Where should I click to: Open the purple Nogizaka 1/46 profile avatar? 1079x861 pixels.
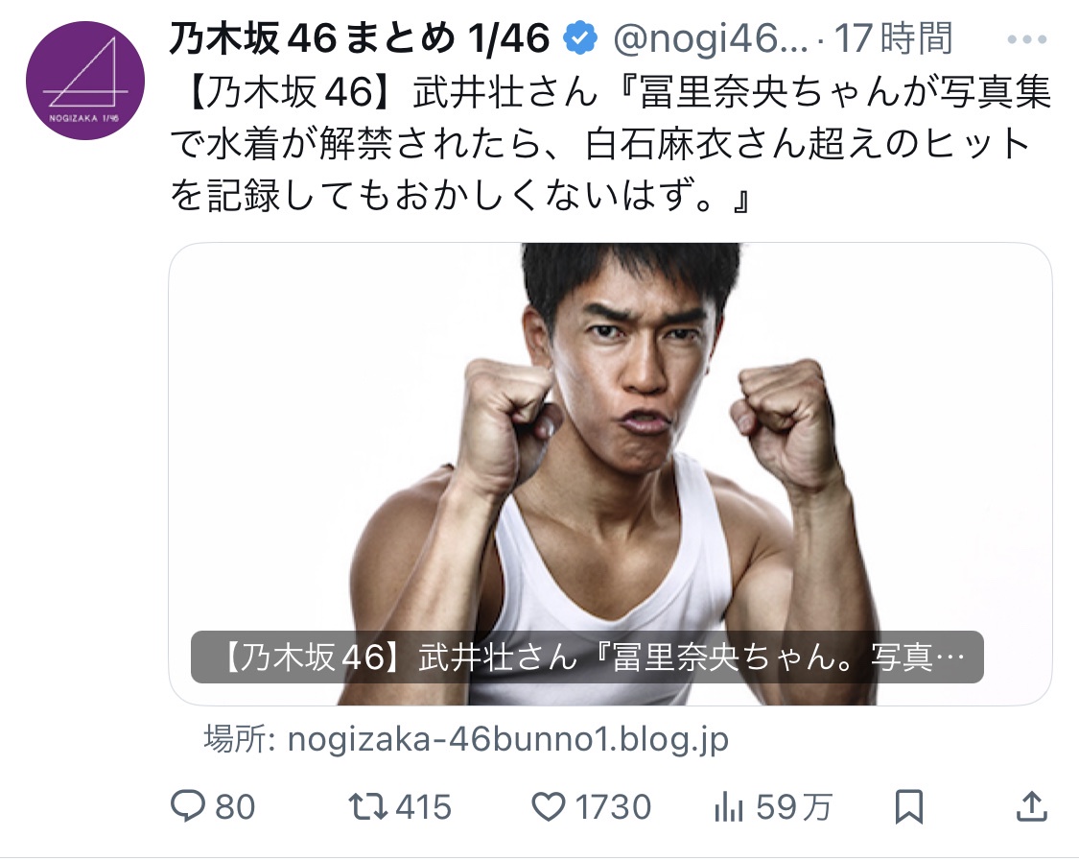pos(85,80)
